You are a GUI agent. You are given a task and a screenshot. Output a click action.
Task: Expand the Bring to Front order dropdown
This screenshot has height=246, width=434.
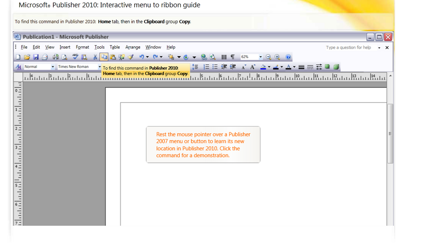pyautogui.click(x=179, y=57)
